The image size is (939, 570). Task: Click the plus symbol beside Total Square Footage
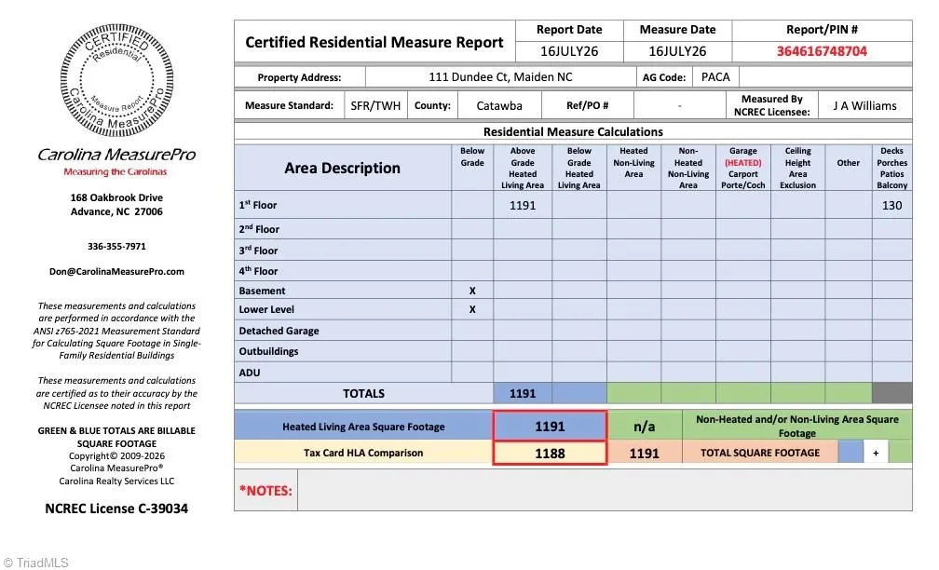click(x=876, y=453)
